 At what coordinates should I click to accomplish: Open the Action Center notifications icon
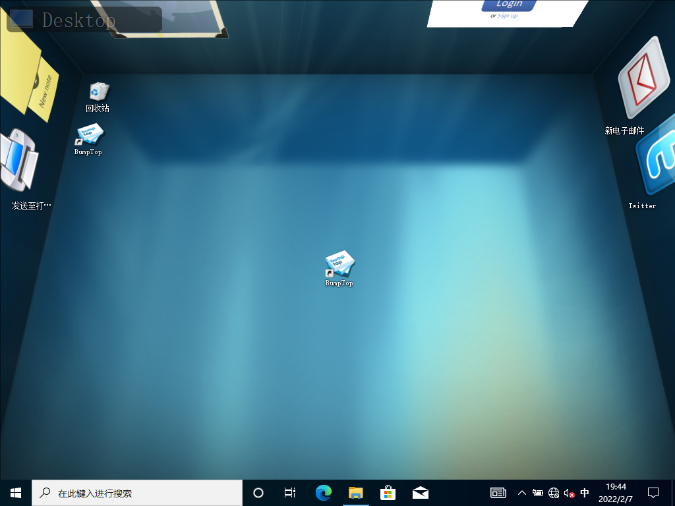click(653, 493)
